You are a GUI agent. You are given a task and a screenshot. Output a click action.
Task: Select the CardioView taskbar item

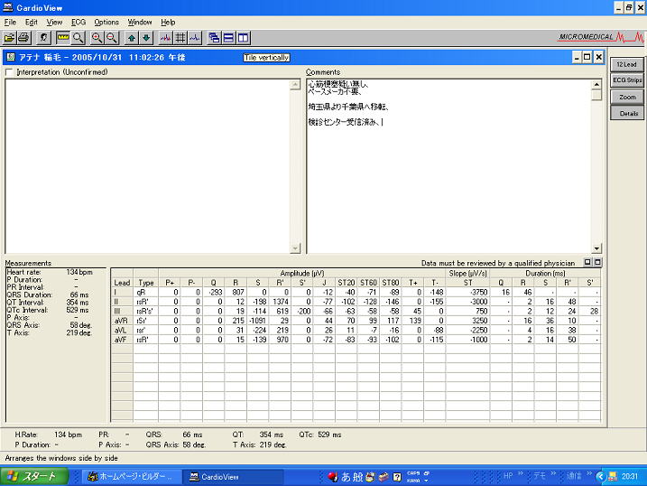point(233,477)
